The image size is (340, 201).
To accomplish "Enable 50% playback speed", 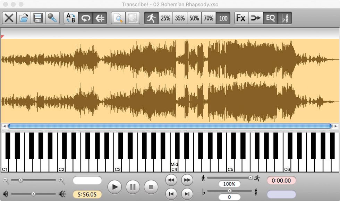I will tap(194, 18).
